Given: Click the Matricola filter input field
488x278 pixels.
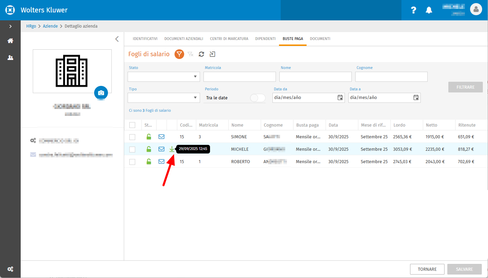Looking at the screenshot, I should (x=240, y=77).
